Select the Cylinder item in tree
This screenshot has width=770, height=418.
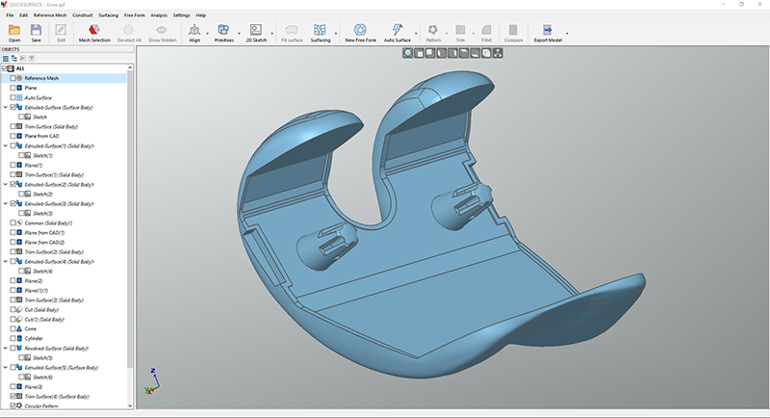[x=35, y=337]
